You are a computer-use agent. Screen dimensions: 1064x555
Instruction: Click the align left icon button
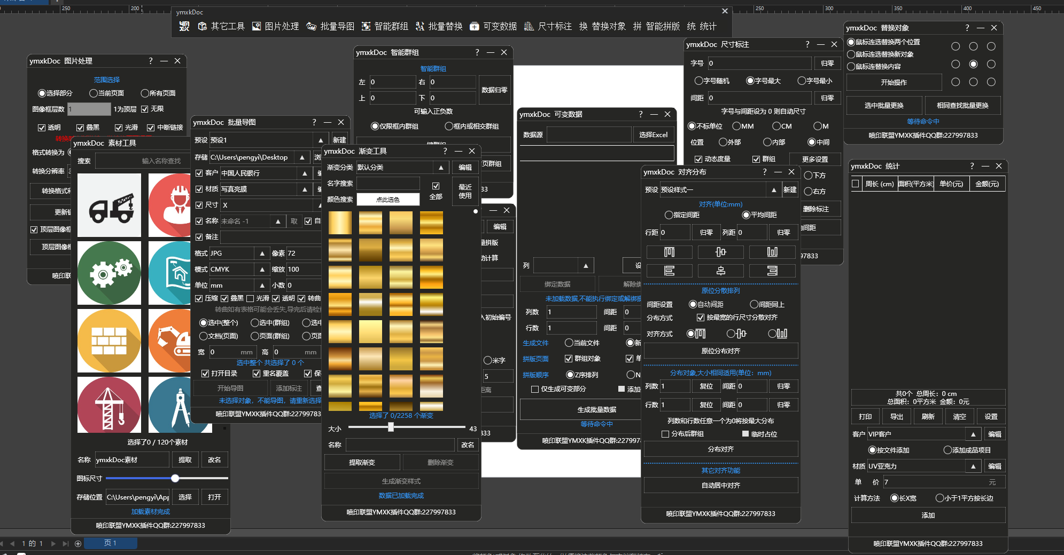tap(669, 271)
